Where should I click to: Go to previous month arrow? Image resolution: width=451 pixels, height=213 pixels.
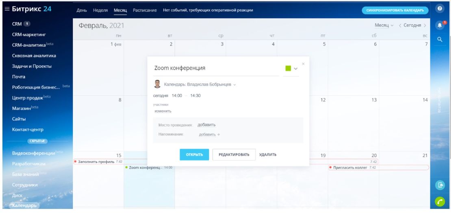pyautogui.click(x=400, y=26)
